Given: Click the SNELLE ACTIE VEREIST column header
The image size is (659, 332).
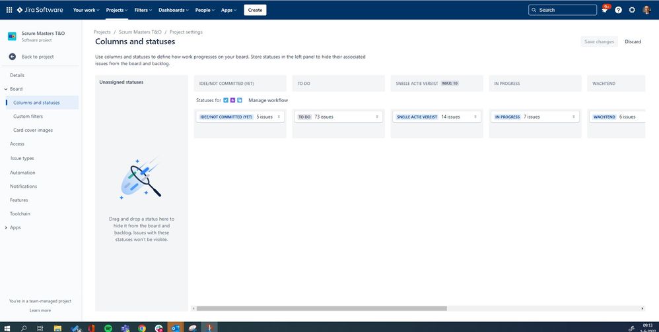Looking at the screenshot, I should [x=436, y=84].
